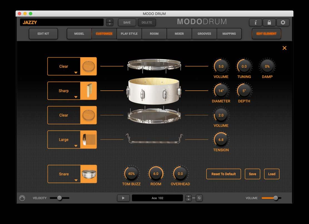
Task: Close the customize panel with orange X
Action: [x=284, y=48]
